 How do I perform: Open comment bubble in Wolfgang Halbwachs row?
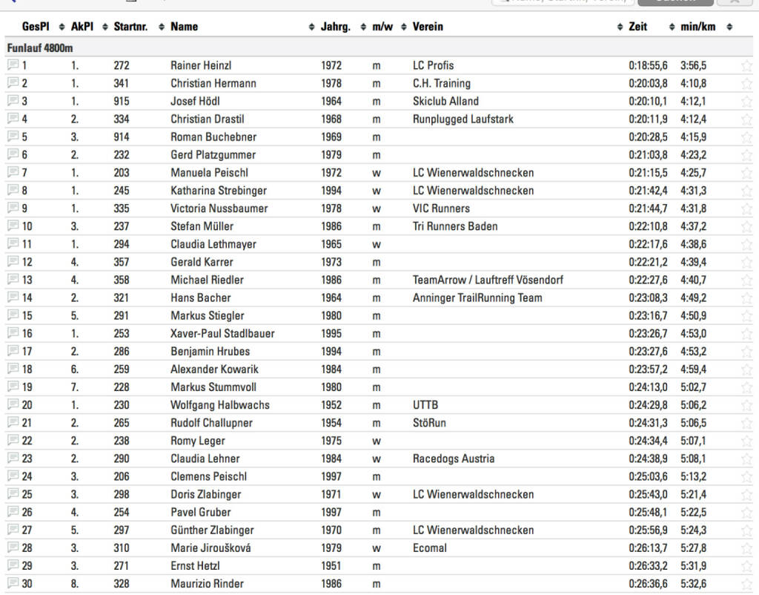13,404
